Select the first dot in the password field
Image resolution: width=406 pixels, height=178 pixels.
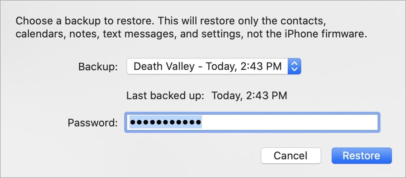[133, 122]
